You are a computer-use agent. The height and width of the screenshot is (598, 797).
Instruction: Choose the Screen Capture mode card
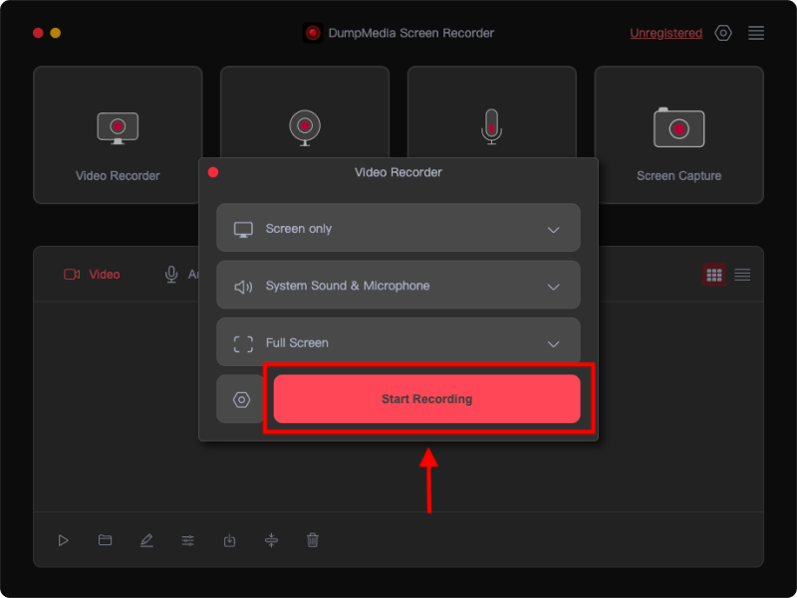point(678,135)
